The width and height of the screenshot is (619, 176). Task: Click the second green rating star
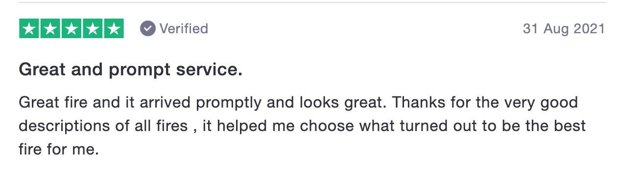click(x=50, y=29)
